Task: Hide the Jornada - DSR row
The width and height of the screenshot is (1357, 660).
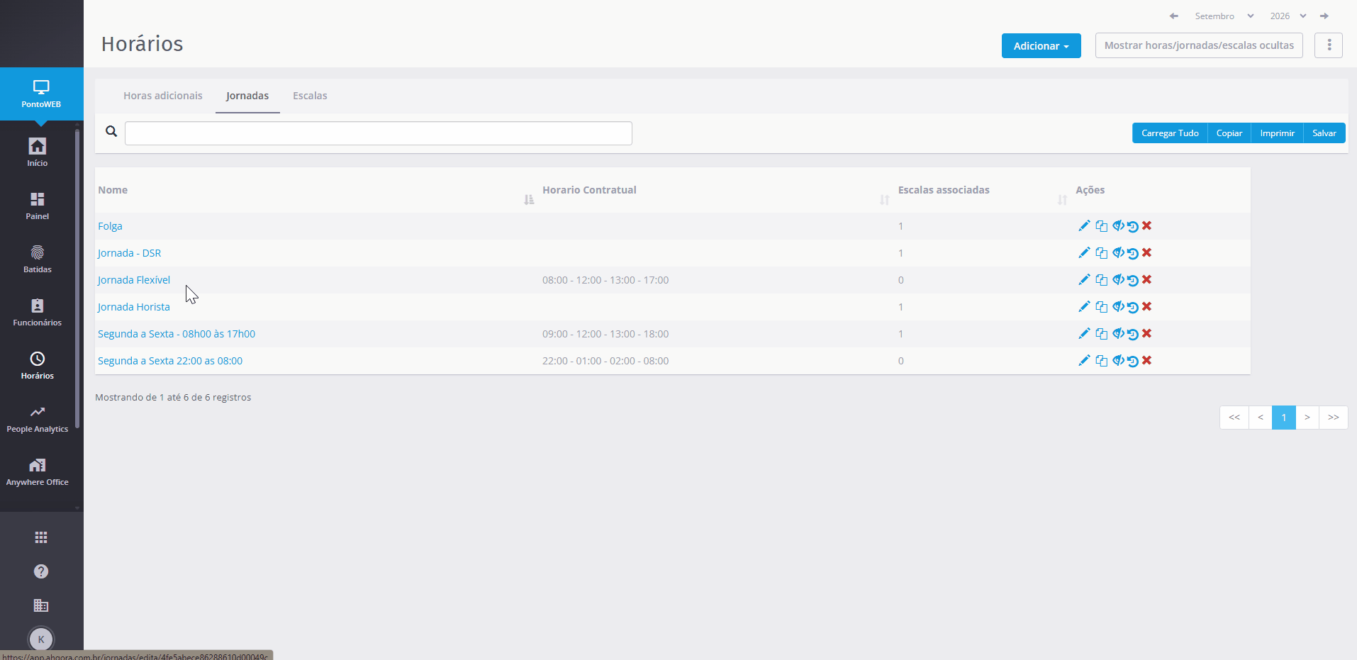Action: pos(1118,253)
